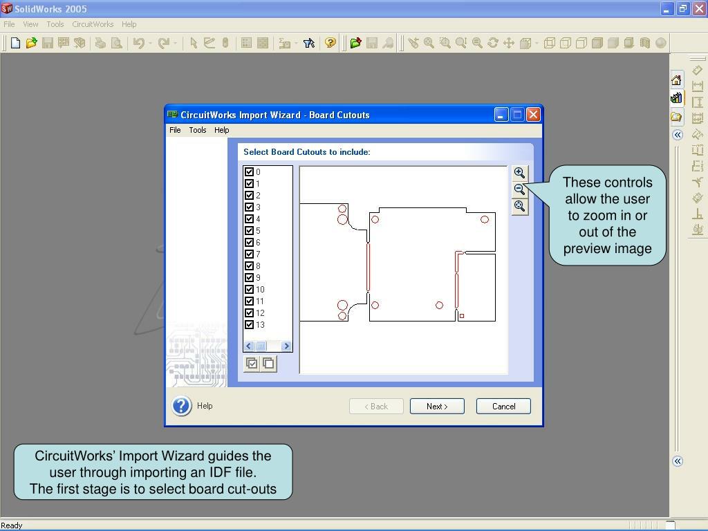Screen dimensions: 708x531
Task: Zoom in on cutout preview image
Action: pos(520,173)
